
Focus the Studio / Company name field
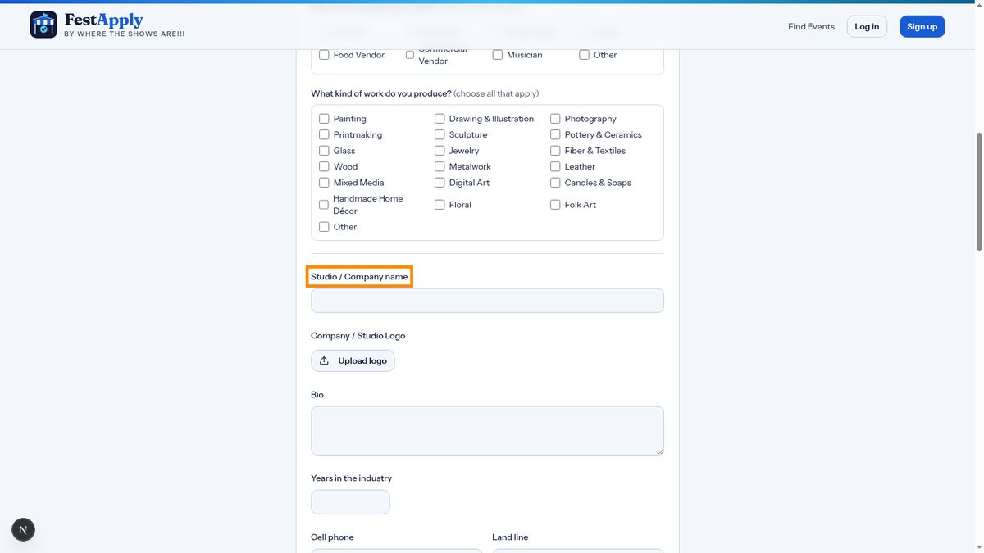point(487,301)
